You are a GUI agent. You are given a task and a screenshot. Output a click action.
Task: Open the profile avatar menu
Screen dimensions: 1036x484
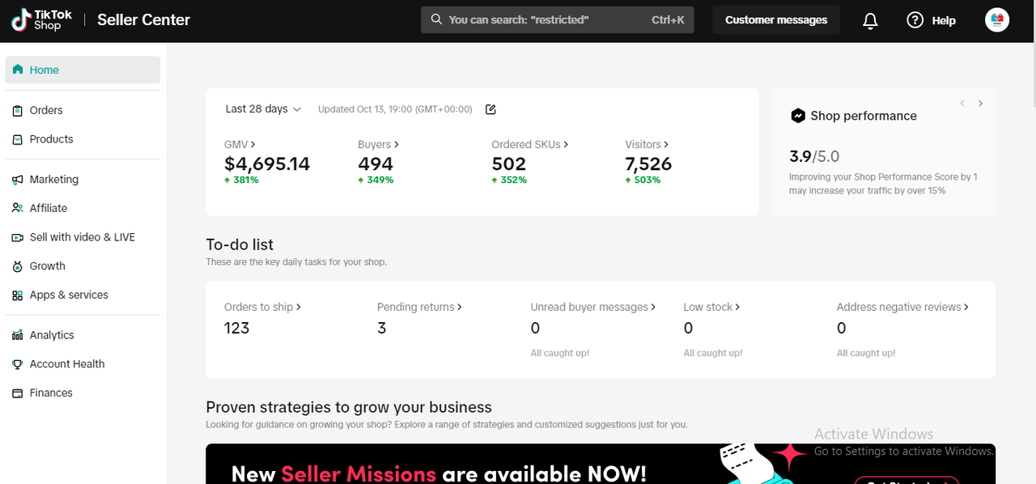[997, 20]
